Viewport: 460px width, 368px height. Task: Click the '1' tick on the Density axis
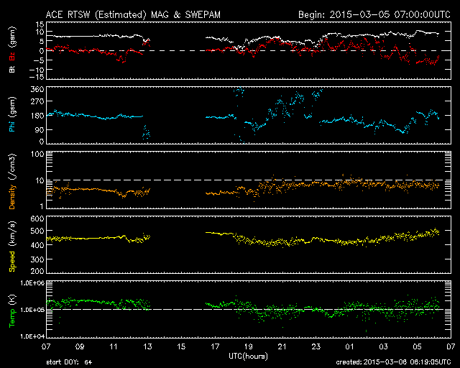click(x=42, y=206)
